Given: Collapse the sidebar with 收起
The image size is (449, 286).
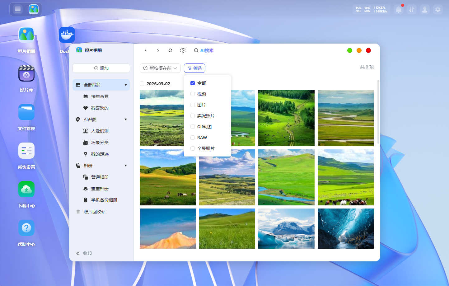Looking at the screenshot, I should (x=84, y=253).
